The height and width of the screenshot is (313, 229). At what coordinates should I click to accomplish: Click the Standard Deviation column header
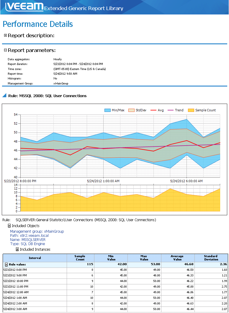click(211, 258)
